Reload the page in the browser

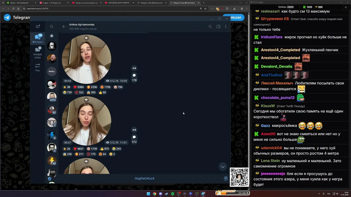coord(13,8)
